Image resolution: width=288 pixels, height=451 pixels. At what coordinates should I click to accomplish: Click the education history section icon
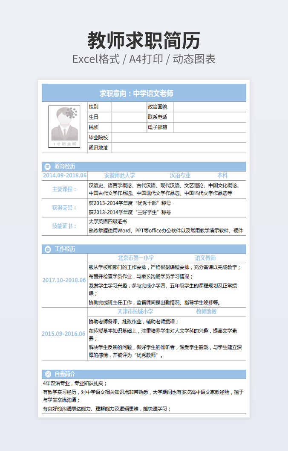click(x=48, y=167)
